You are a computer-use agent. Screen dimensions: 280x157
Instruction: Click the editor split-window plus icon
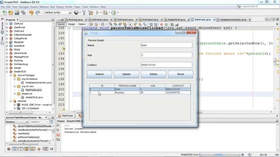click(277, 24)
